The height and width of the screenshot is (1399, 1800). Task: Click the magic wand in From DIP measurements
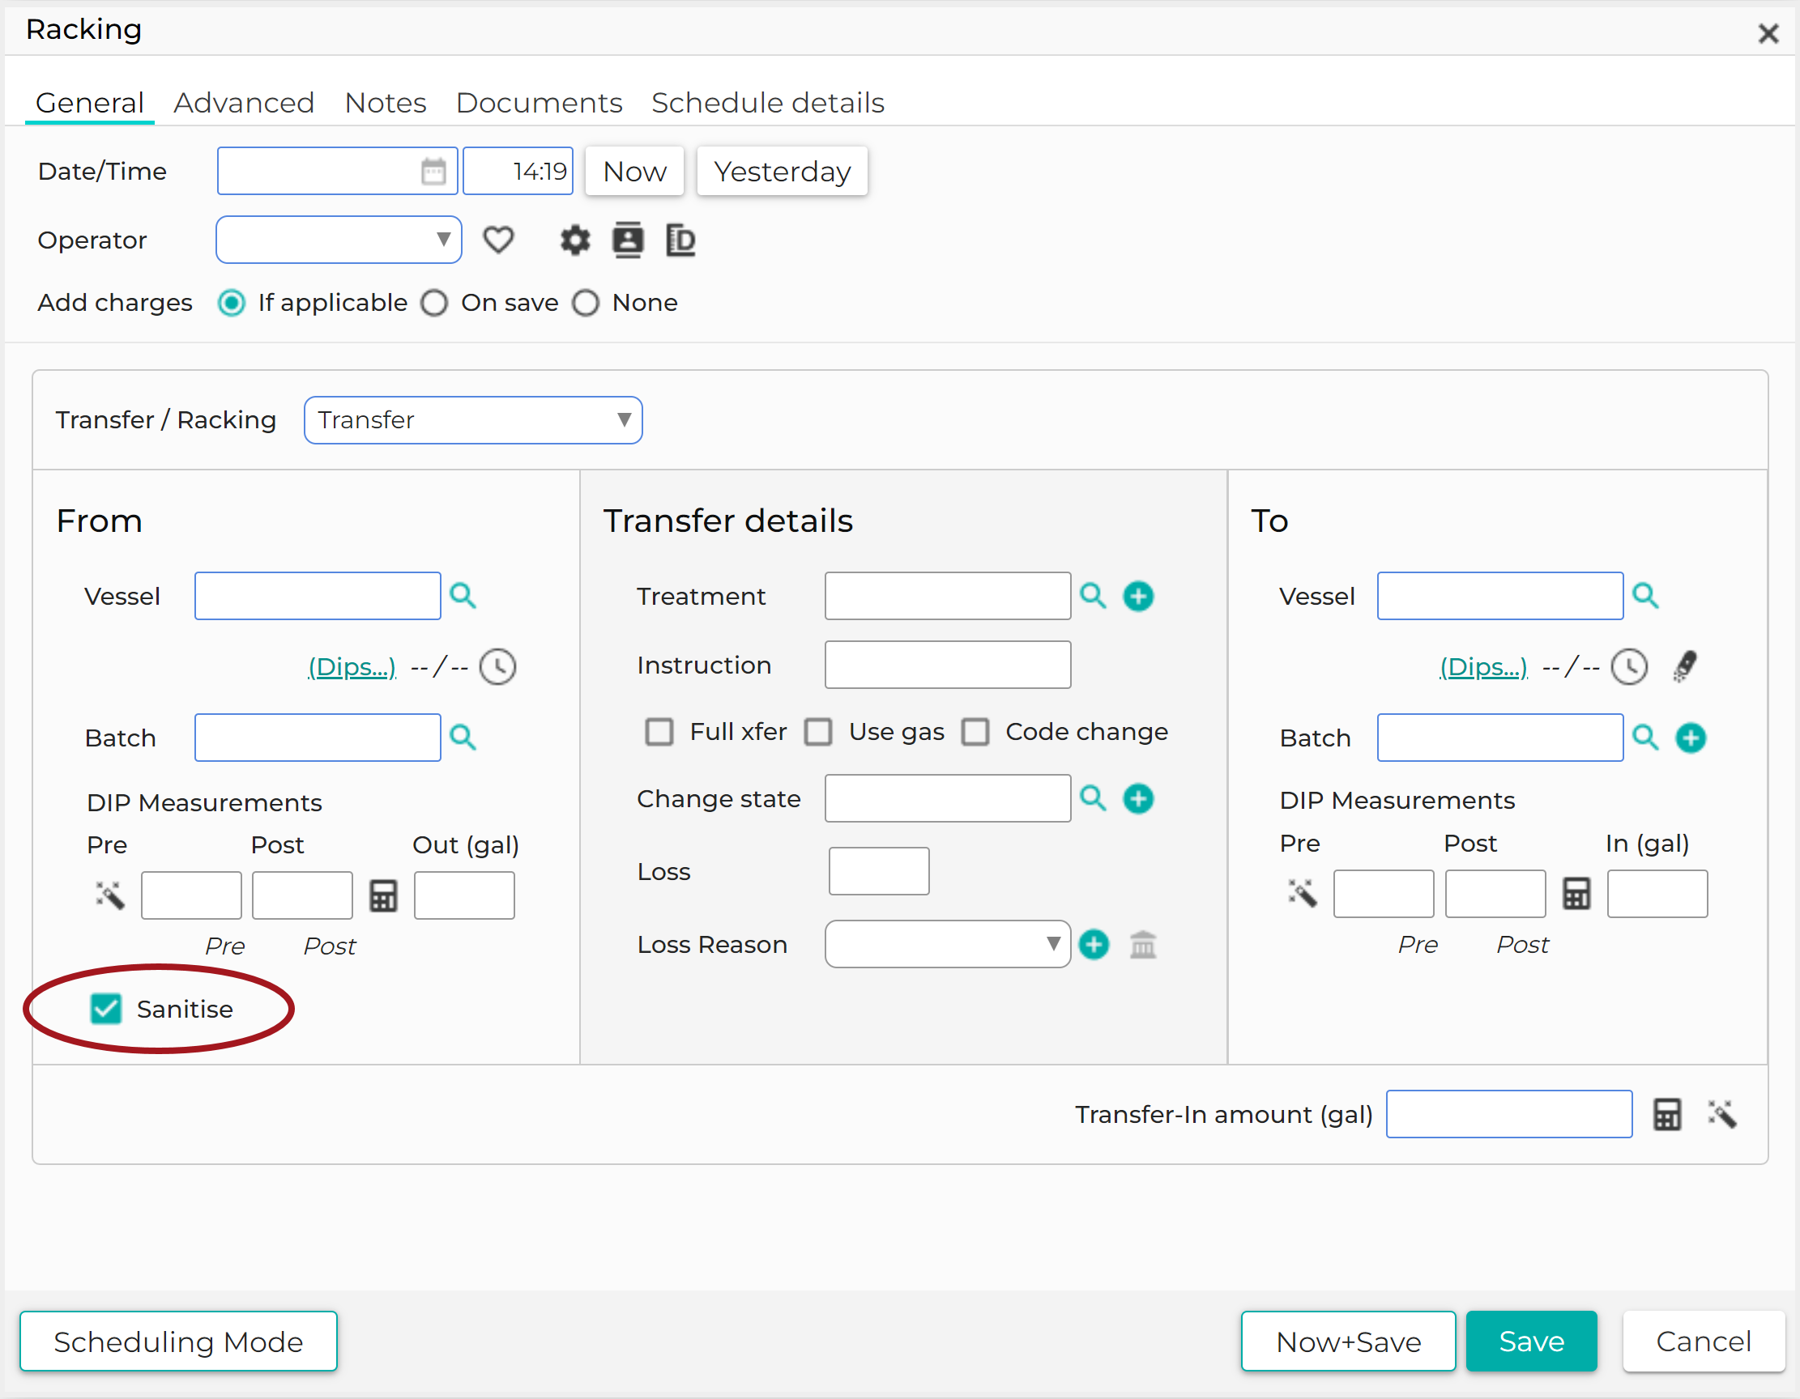click(109, 895)
